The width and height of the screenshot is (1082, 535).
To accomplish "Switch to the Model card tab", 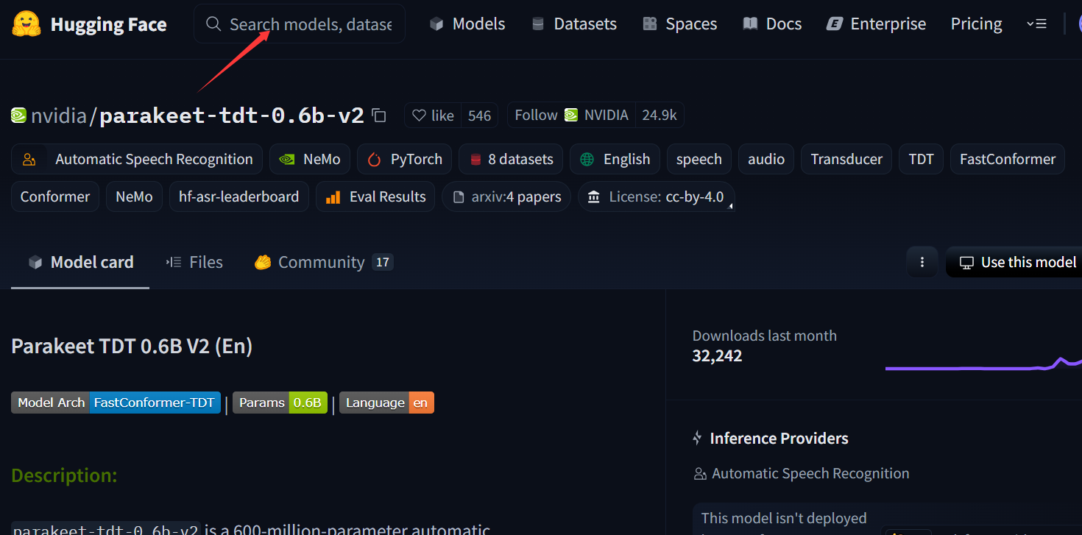I will [80, 262].
